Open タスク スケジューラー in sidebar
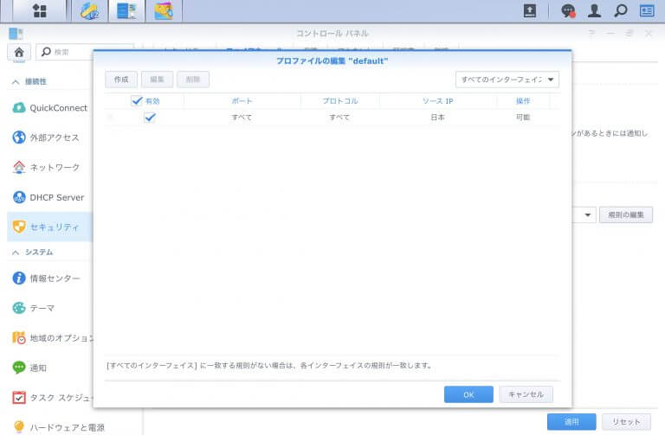This screenshot has width=665, height=435. point(50,398)
